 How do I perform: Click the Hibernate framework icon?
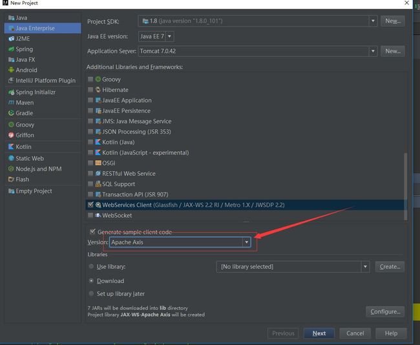pyautogui.click(x=98, y=90)
